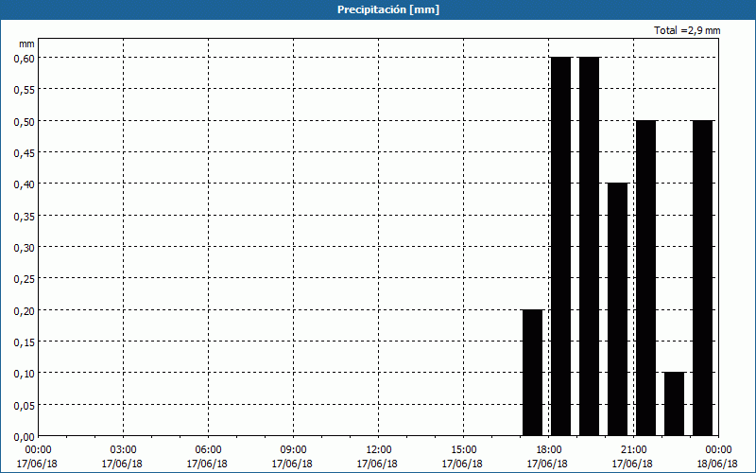The image size is (756, 473).
Task: Click the 03:00 time label
Action: coord(124,450)
